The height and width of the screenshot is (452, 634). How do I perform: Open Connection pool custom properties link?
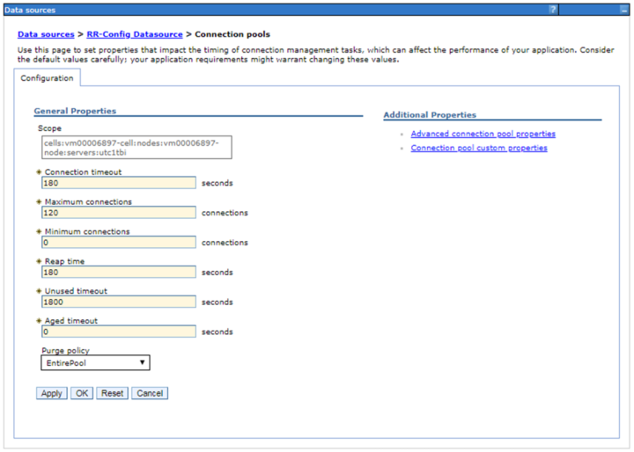pos(478,148)
